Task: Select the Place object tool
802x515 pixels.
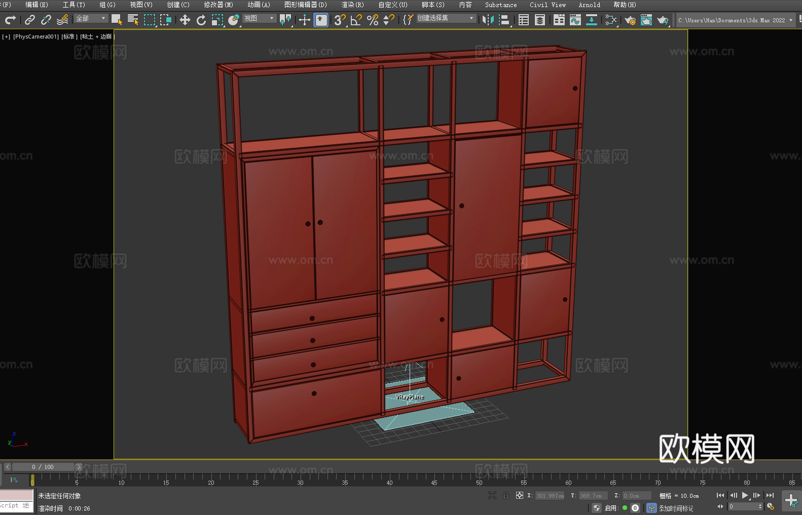Action: click(x=234, y=20)
